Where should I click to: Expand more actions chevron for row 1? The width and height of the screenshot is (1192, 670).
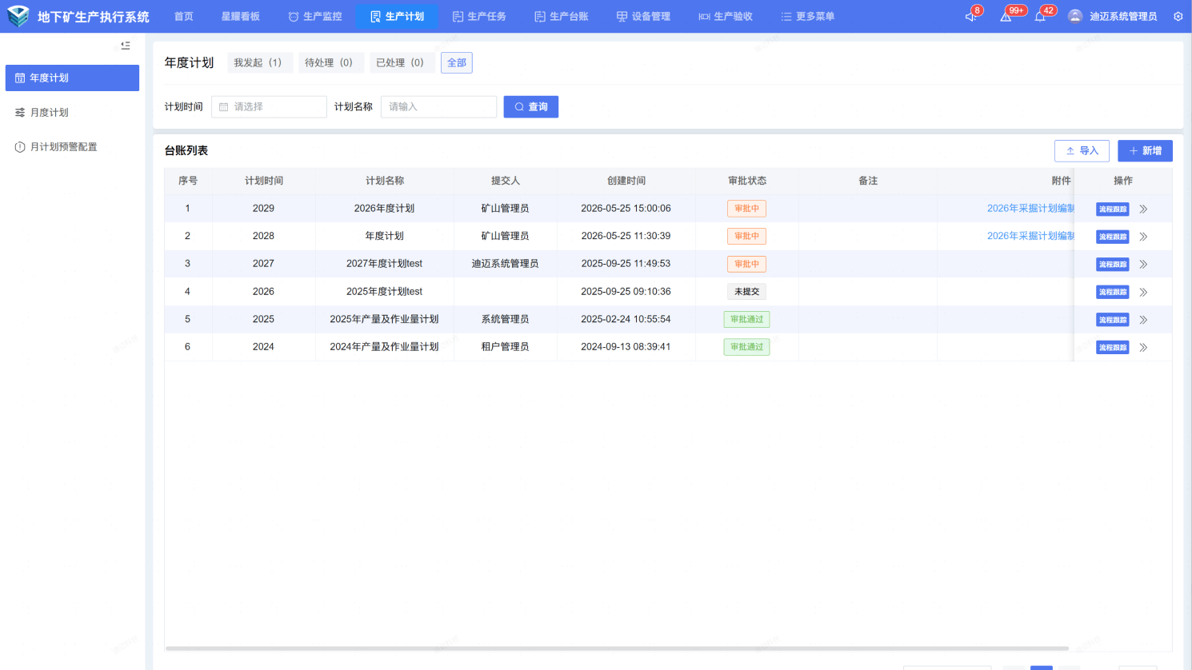click(1143, 209)
